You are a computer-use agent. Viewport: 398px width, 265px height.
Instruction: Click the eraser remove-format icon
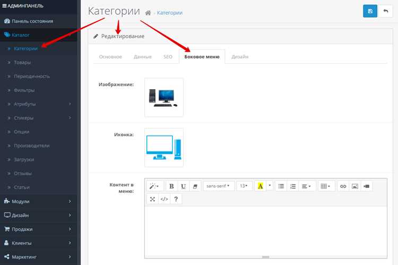point(195,186)
